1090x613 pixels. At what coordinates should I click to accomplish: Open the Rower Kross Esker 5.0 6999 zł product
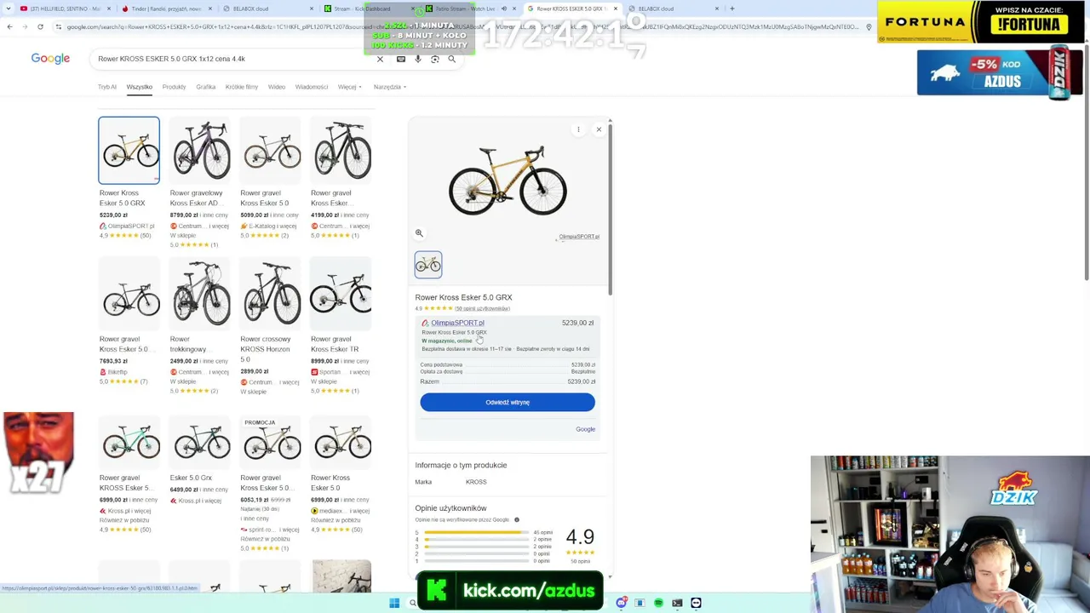pos(341,443)
